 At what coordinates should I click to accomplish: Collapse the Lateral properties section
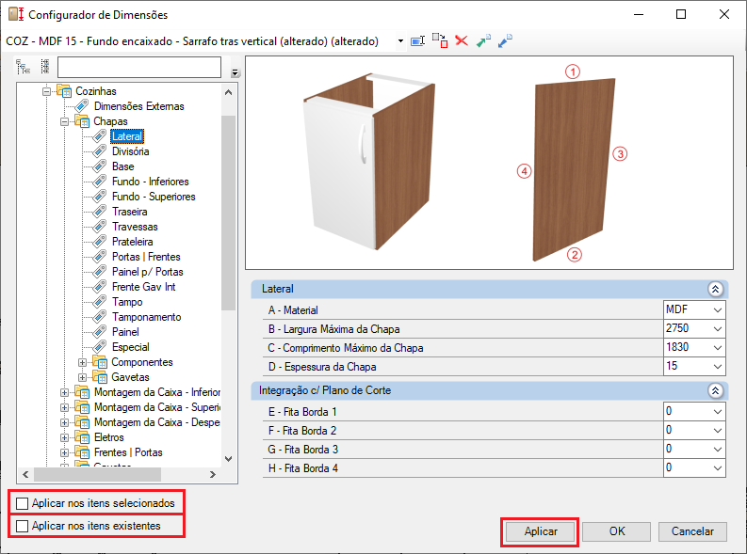[715, 289]
